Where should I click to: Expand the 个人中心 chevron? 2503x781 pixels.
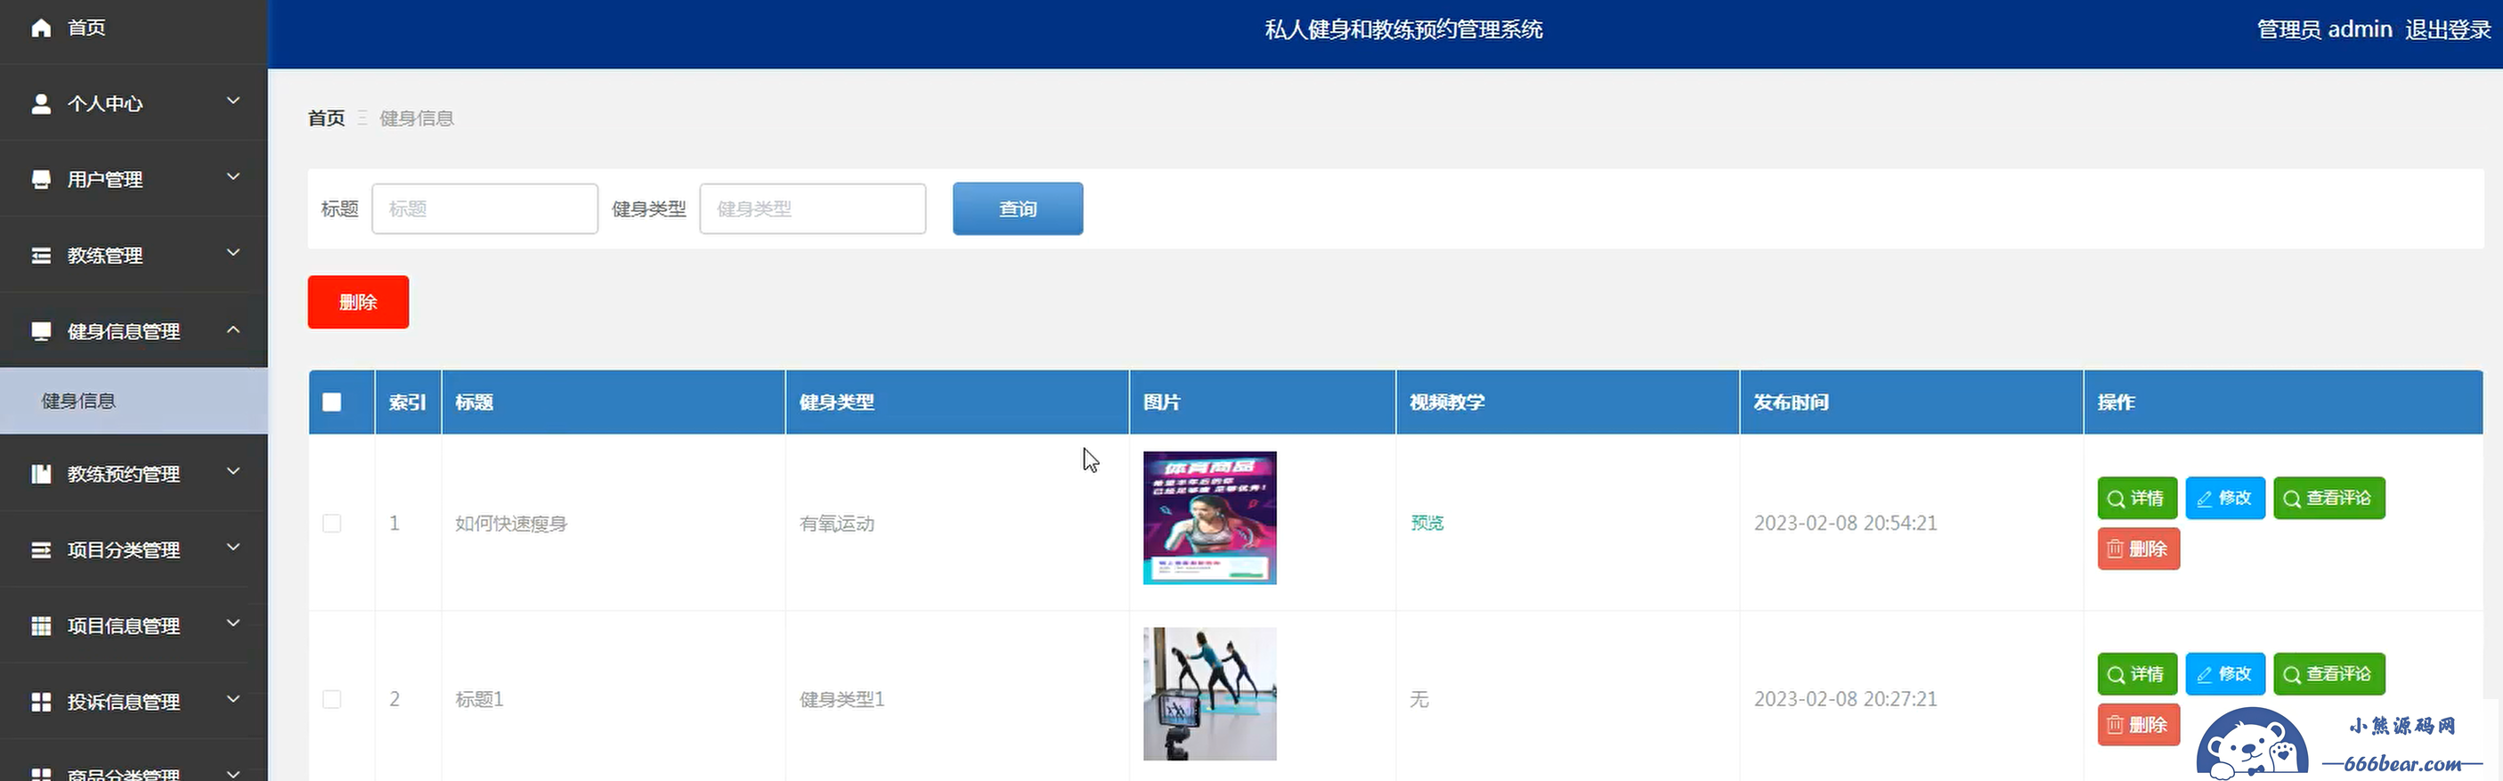tap(233, 101)
